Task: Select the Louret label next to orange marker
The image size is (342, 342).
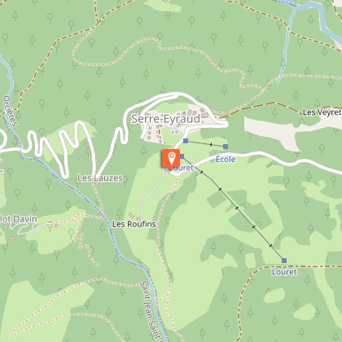Action: pyautogui.click(x=182, y=168)
